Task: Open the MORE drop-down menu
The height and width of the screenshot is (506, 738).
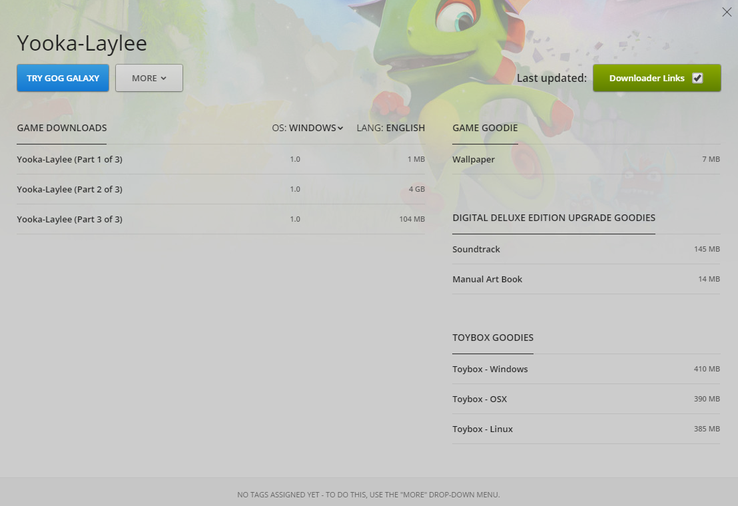Action: 149,78
